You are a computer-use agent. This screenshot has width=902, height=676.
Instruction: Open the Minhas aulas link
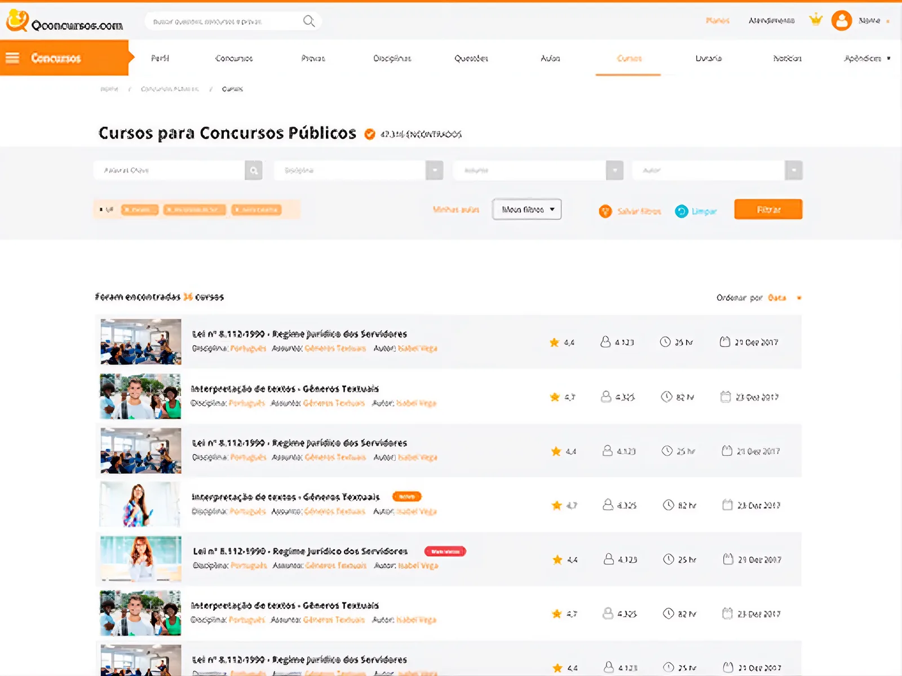tap(456, 210)
